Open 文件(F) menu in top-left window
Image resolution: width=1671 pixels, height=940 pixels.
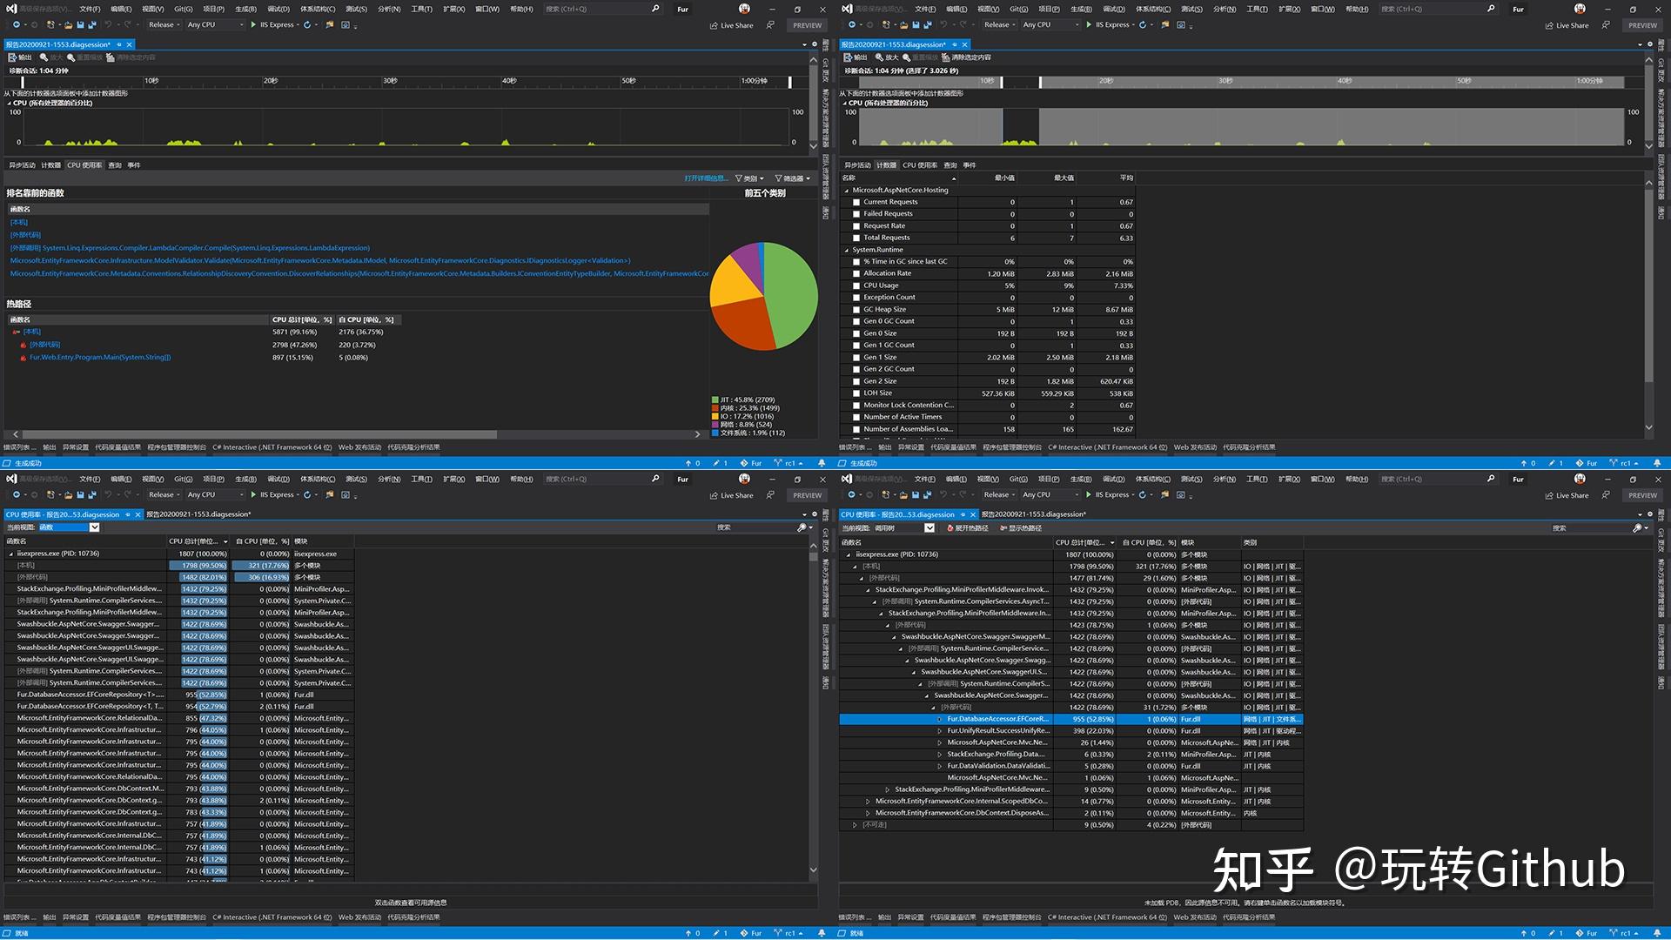90,9
